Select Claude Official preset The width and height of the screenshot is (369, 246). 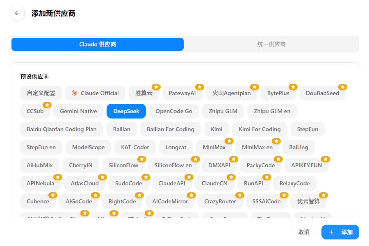pyautogui.click(x=95, y=93)
